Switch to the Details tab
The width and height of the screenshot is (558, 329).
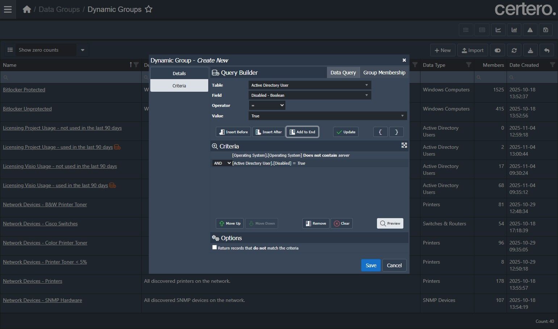click(179, 73)
